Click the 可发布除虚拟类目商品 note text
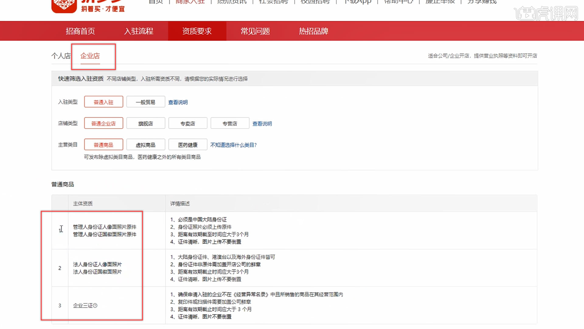 [142, 157]
